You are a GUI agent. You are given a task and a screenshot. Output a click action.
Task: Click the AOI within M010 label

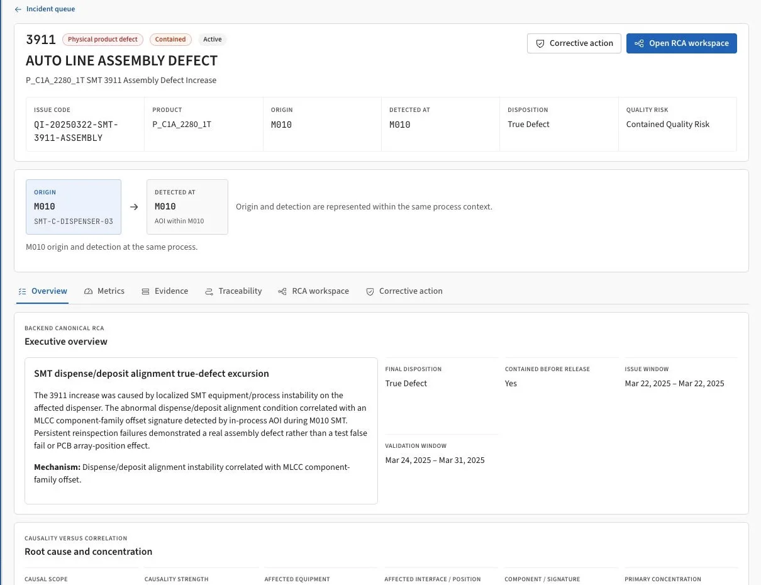click(179, 221)
